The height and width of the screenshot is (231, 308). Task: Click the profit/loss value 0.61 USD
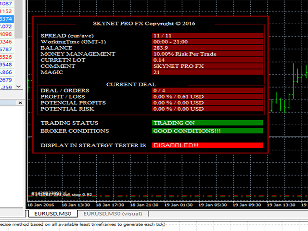click(x=207, y=96)
